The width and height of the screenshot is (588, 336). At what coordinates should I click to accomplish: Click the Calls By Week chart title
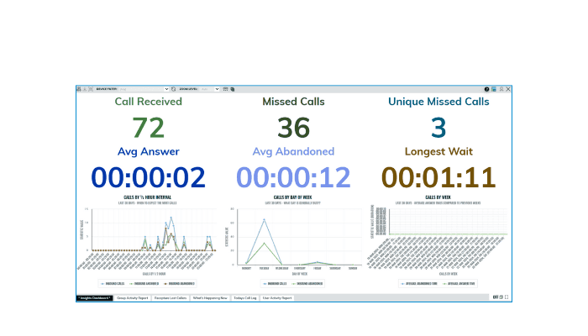(438, 197)
